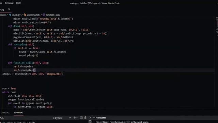Switch to the TERMINAL panel tab
Screen dimensions: 218x123
pos(18,112)
